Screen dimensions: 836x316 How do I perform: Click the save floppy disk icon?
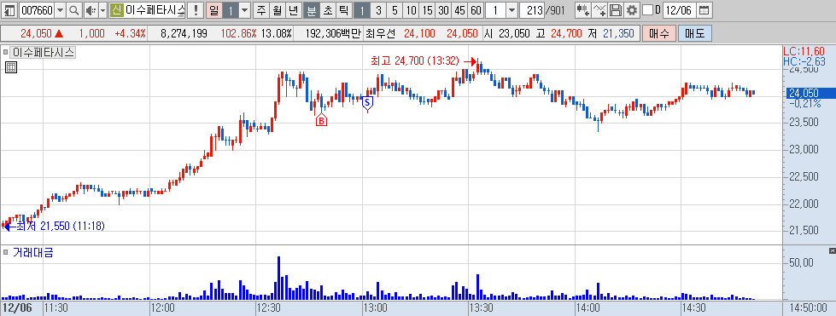[616, 10]
